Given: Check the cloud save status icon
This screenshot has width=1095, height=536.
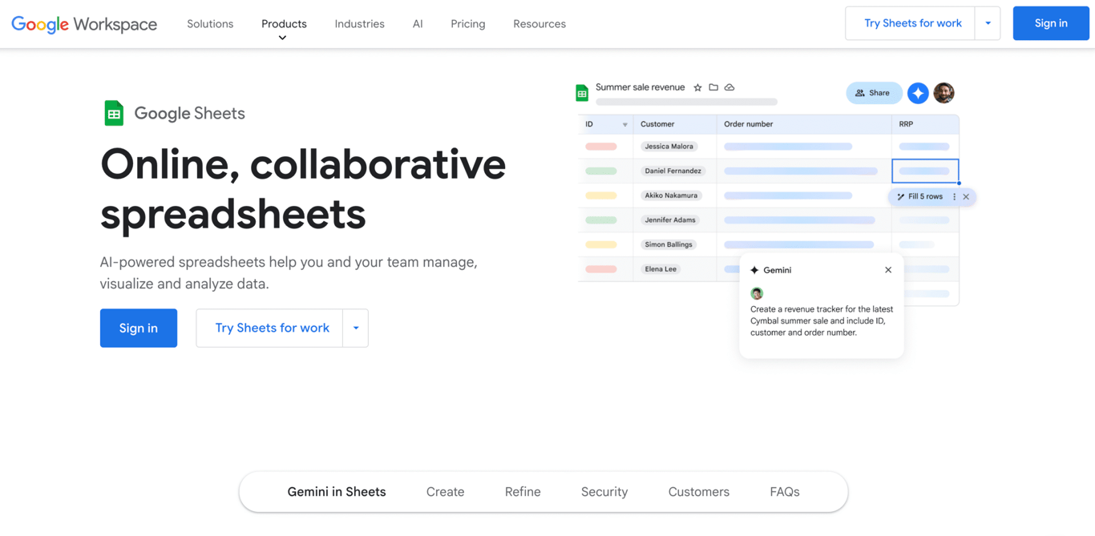Looking at the screenshot, I should pos(729,87).
